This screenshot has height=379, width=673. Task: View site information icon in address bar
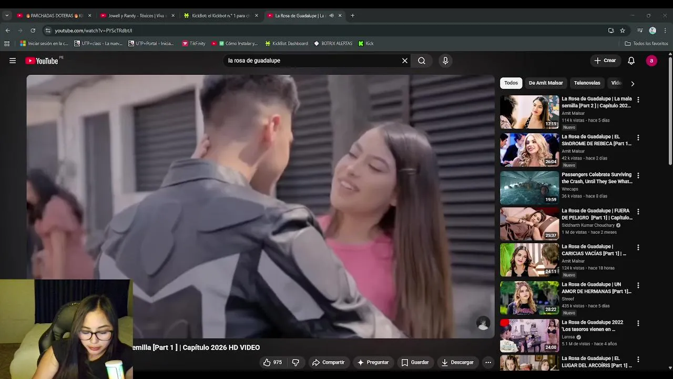point(48,31)
